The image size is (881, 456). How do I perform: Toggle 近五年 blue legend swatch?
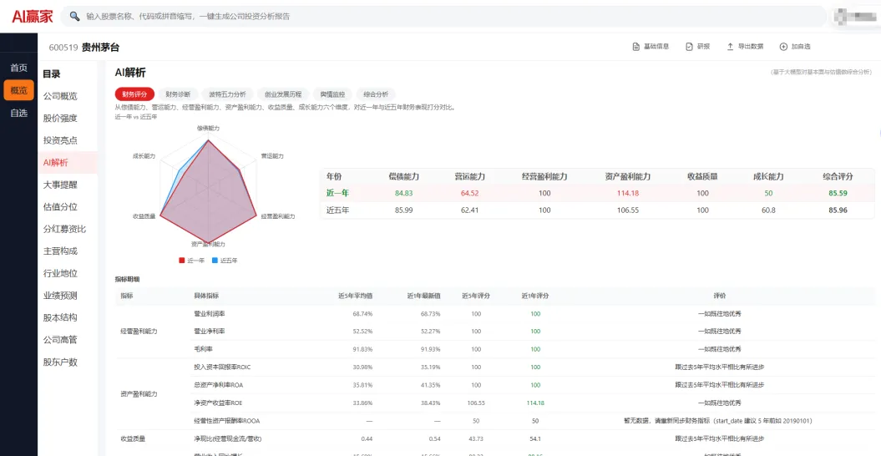click(x=215, y=261)
